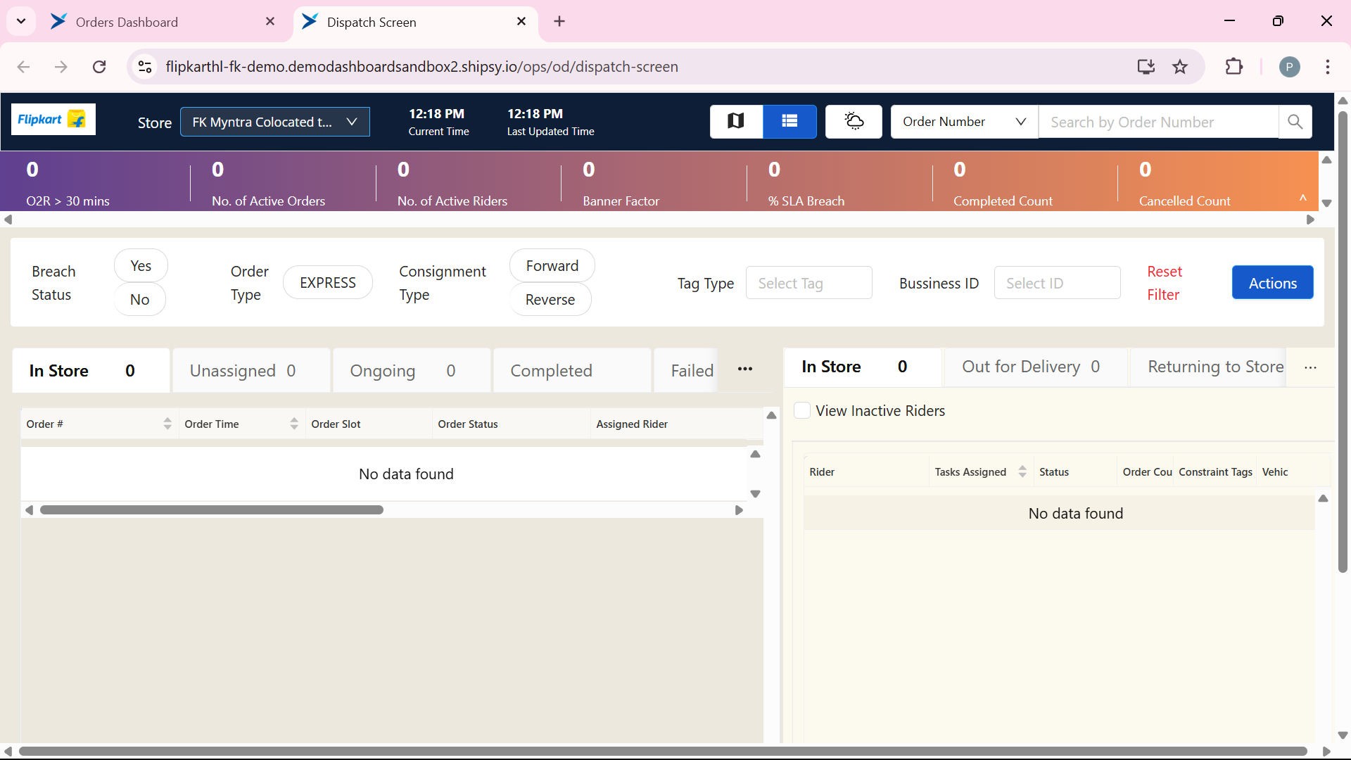The image size is (1351, 760).
Task: Switch to Orders Dashboard browser tab
Action: tap(165, 22)
